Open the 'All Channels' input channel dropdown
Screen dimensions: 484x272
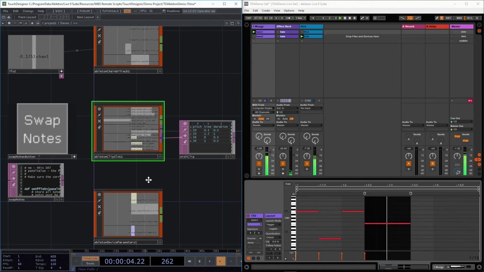[263, 112]
